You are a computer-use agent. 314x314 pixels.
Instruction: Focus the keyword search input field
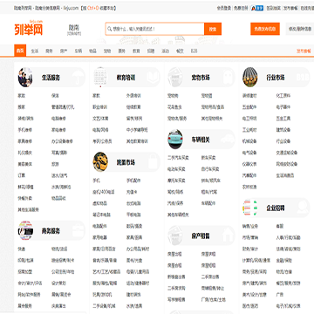coord(154,29)
